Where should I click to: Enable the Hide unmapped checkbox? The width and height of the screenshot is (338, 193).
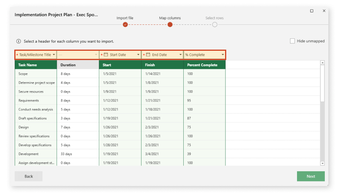click(292, 41)
